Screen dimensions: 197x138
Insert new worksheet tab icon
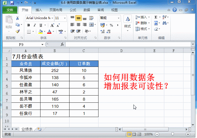(40, 129)
